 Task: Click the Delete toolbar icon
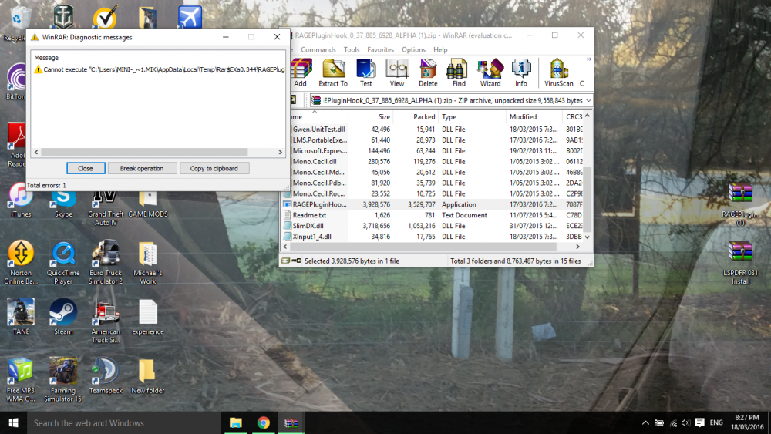[x=428, y=72]
